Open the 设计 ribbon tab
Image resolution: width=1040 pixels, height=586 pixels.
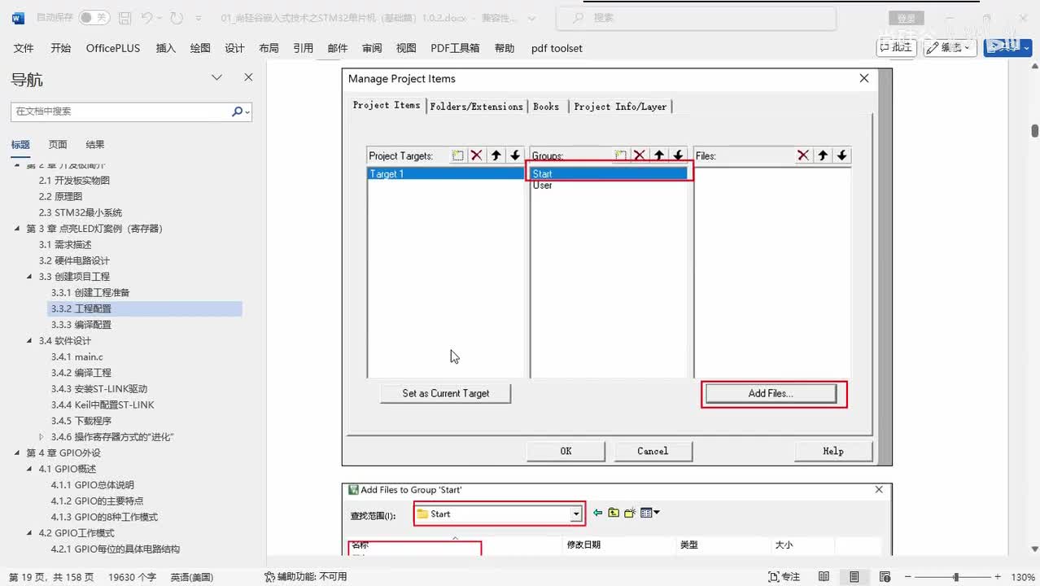coord(234,48)
